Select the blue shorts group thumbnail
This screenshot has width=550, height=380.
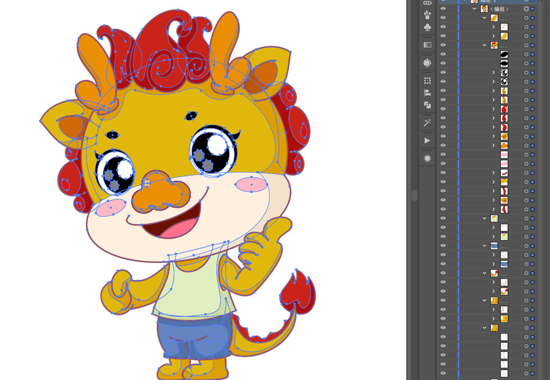pyautogui.click(x=494, y=246)
